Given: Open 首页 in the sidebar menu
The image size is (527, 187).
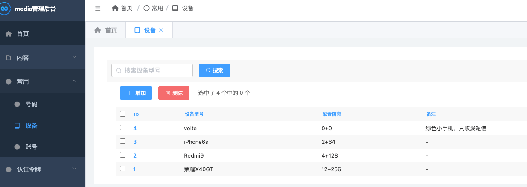Looking at the screenshot, I should 43,34.
